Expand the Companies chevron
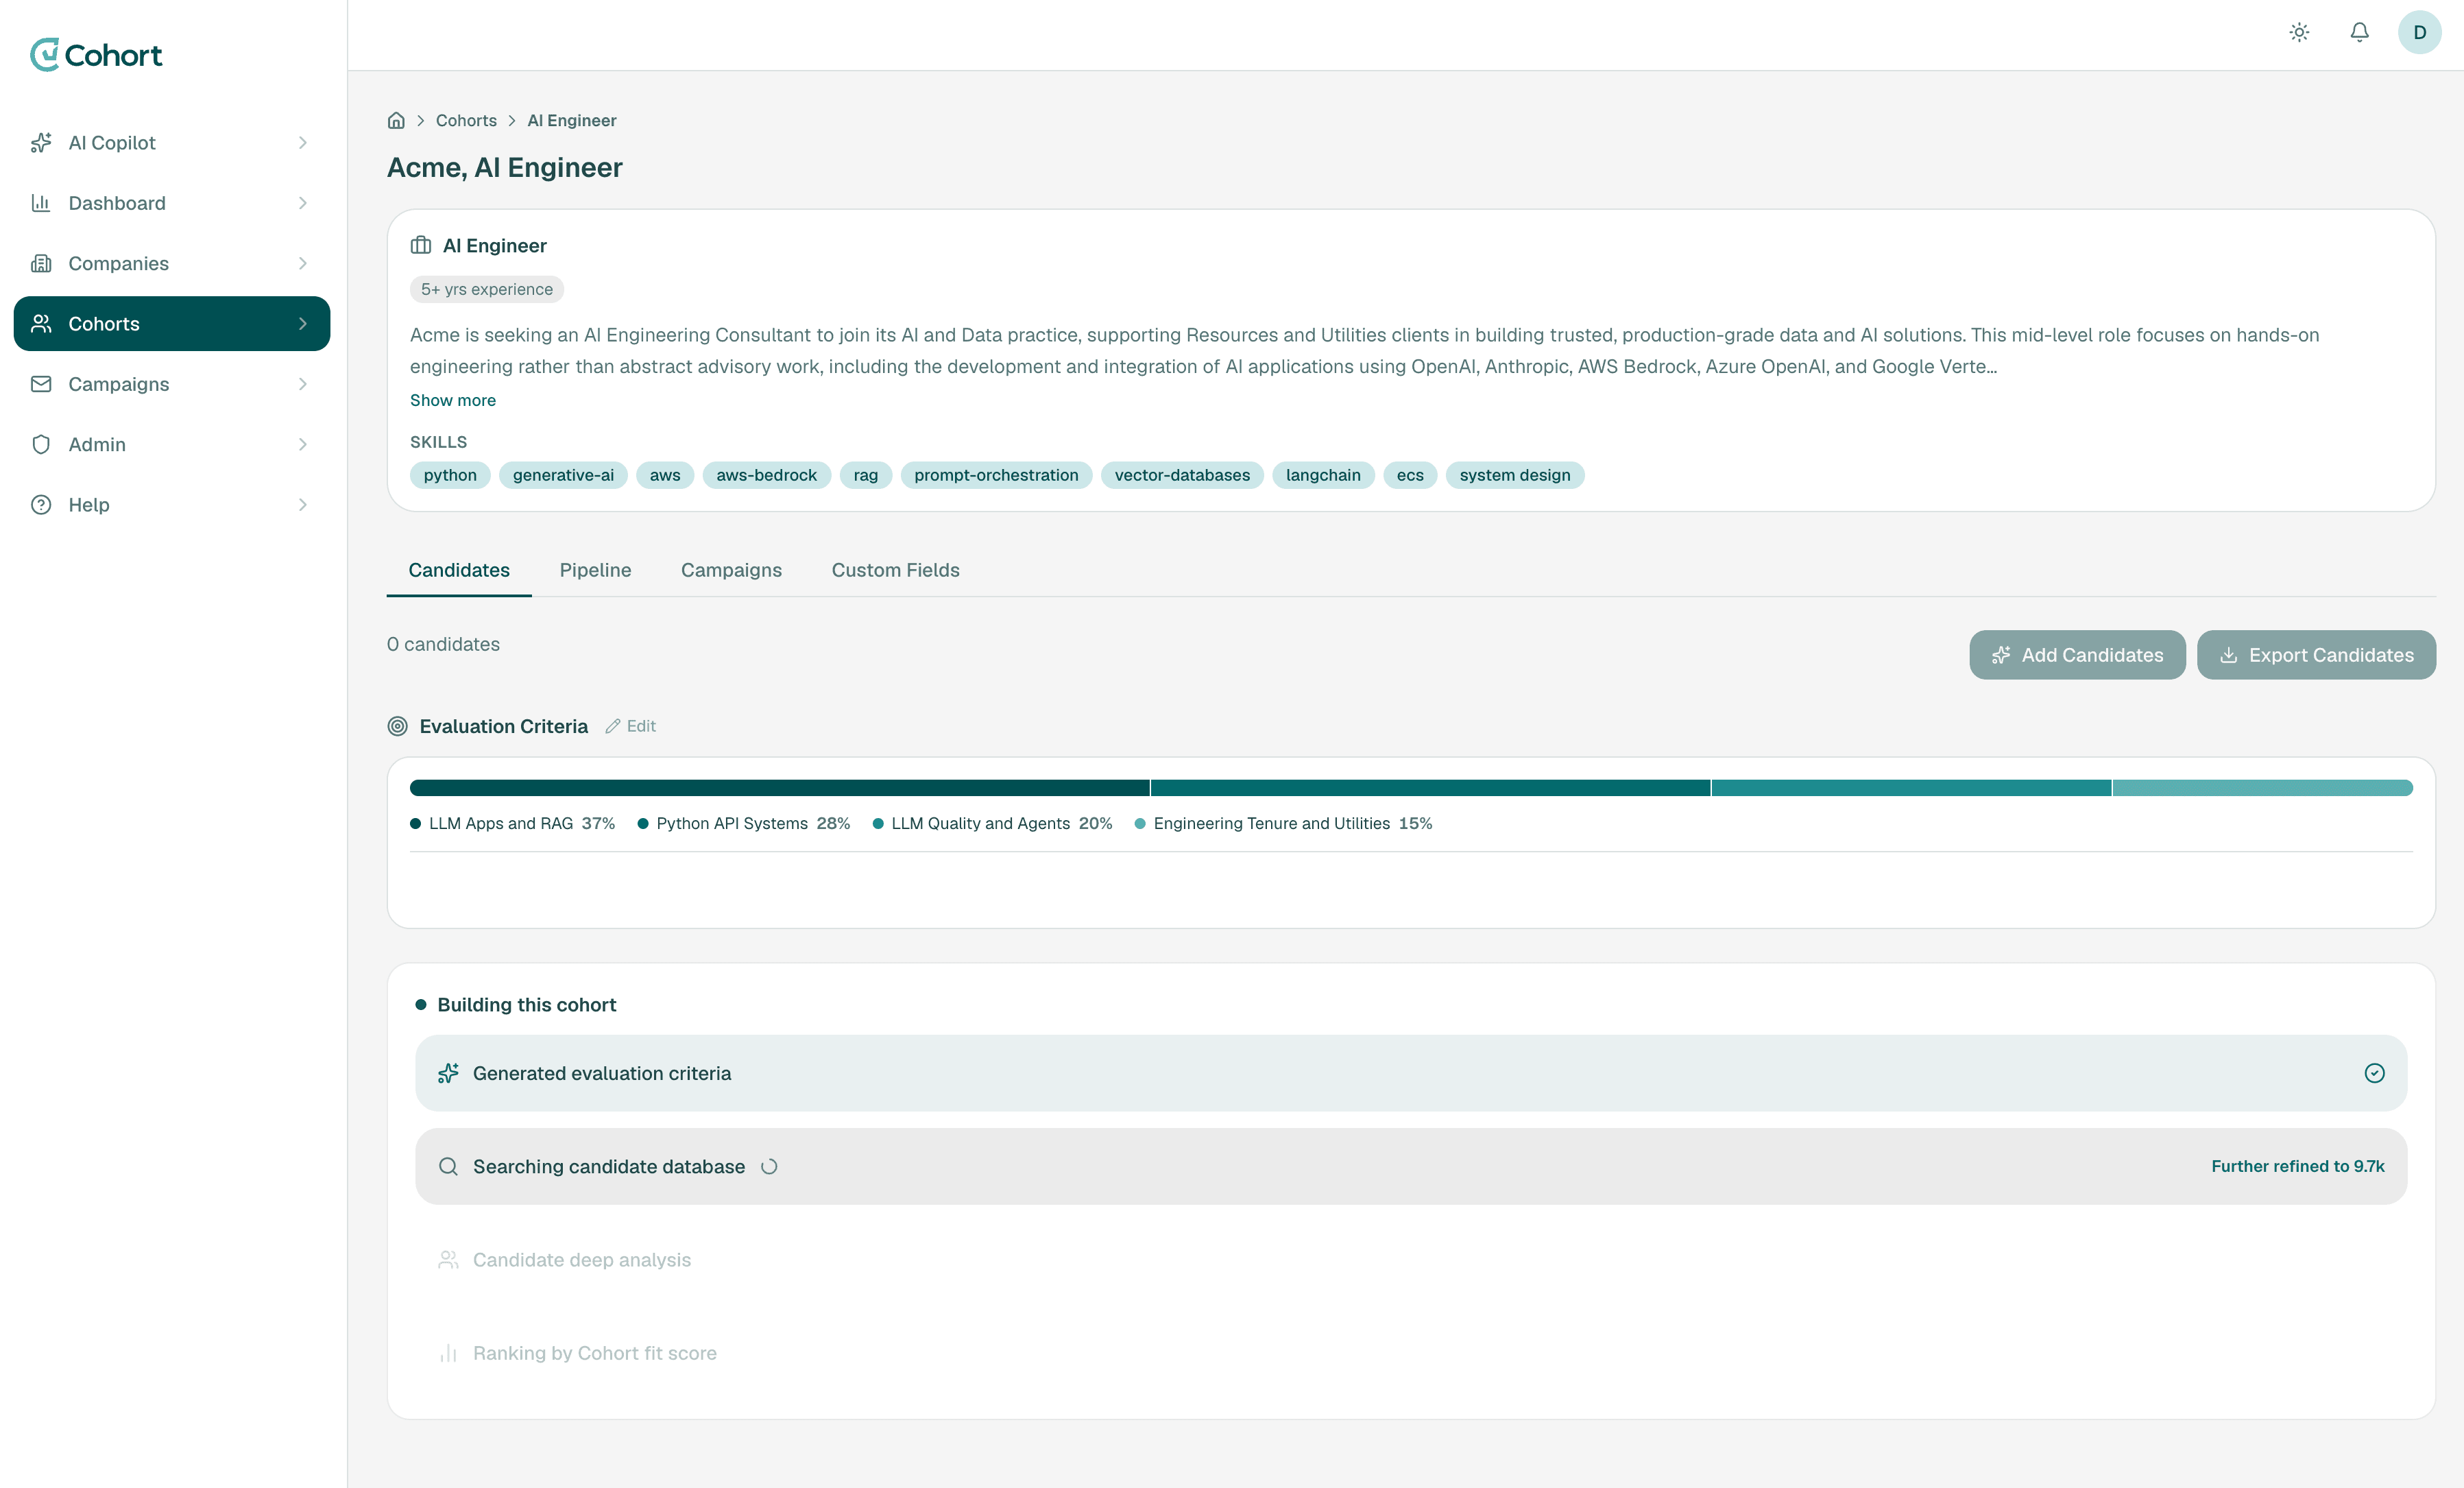 [x=302, y=263]
